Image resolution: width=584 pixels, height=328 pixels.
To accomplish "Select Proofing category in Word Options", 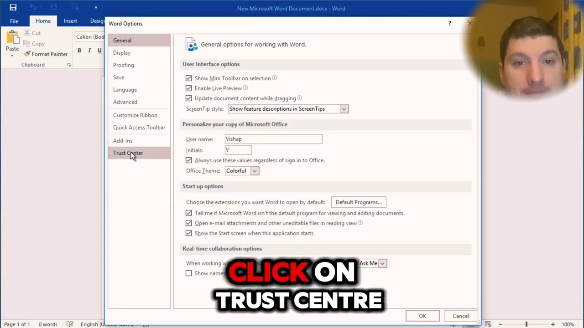I will click(x=139, y=65).
